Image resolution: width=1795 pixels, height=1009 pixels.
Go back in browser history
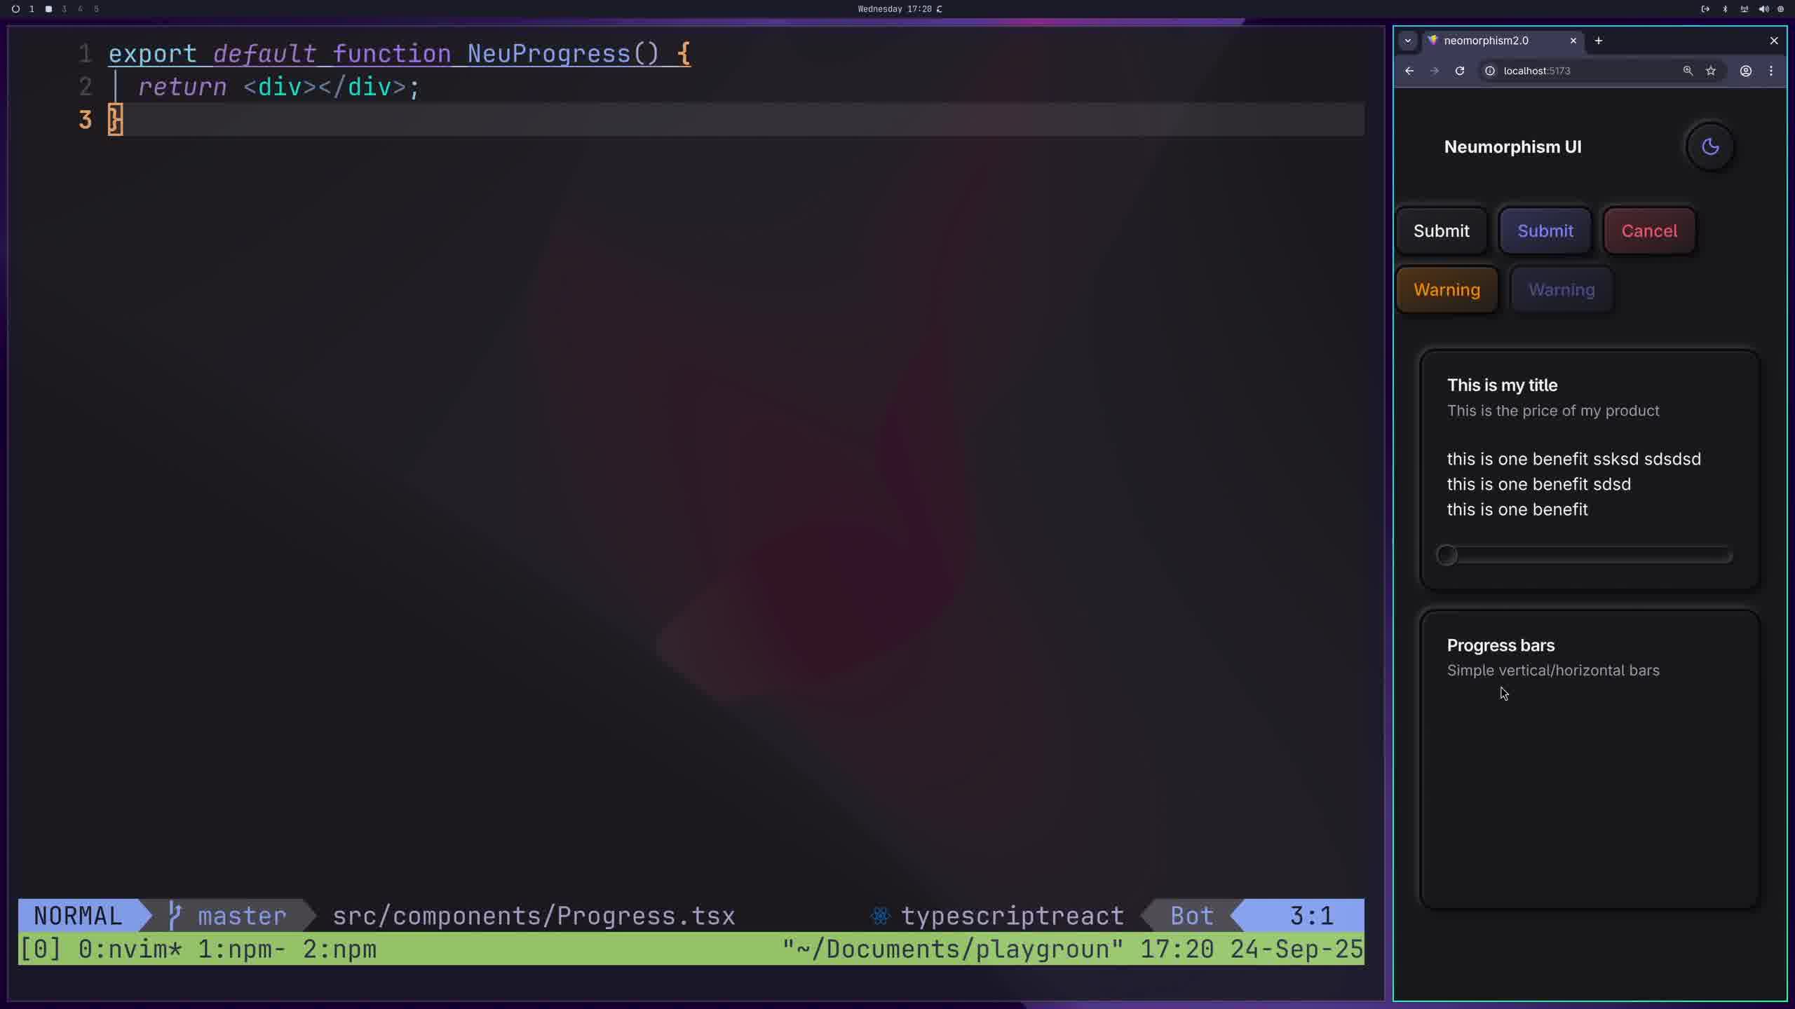pos(1409,71)
